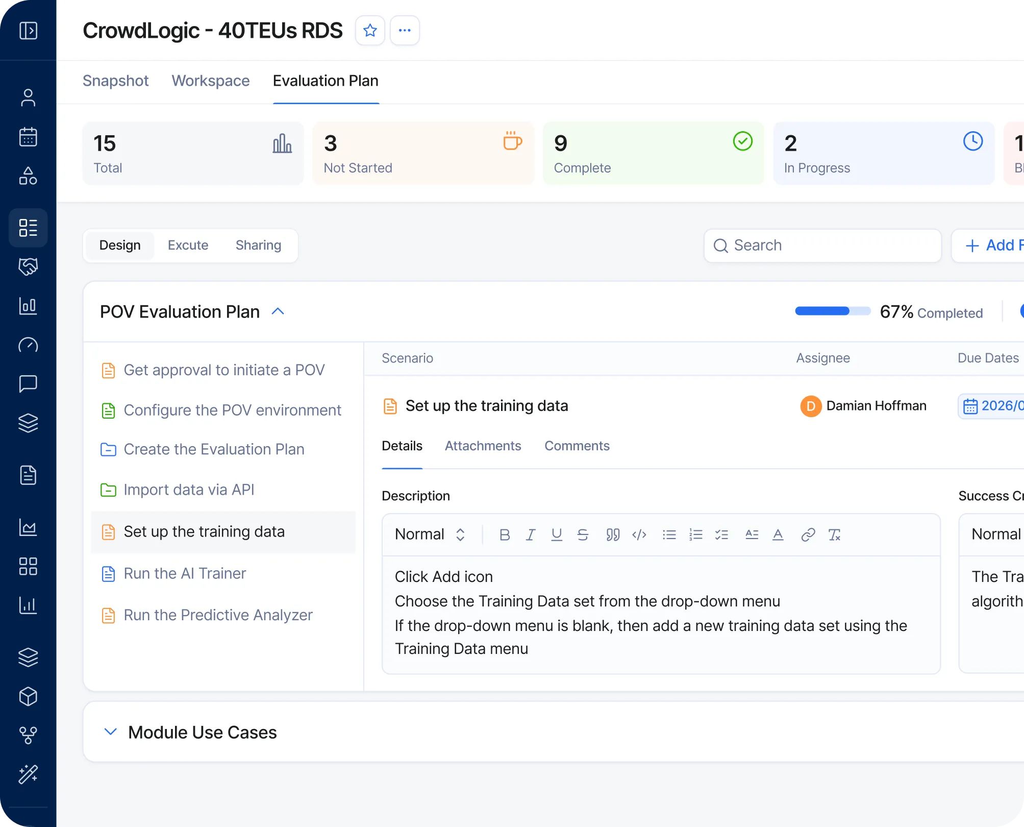Image resolution: width=1024 pixels, height=827 pixels.
Task: Click the Bold formatting icon
Action: 505,534
